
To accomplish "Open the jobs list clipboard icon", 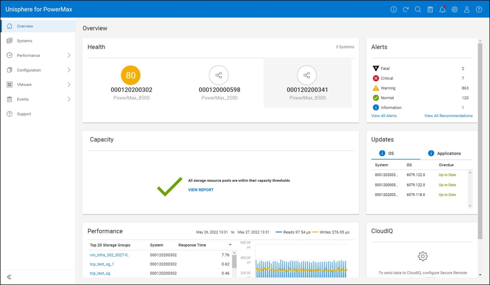I will point(430,10).
